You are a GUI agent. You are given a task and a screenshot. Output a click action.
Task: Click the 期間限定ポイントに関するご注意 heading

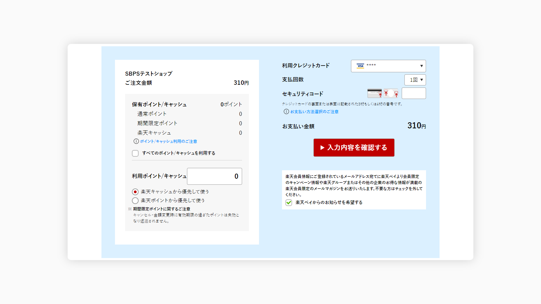(x=161, y=209)
